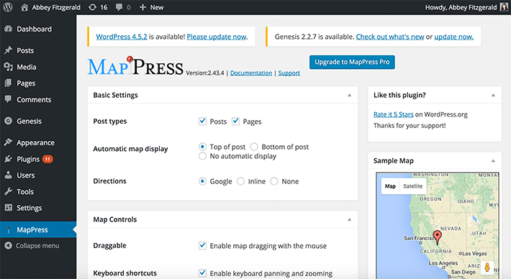Collapse the Sample Map panel

pos(493,160)
